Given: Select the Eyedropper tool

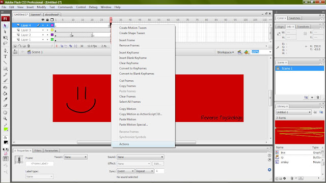Looking at the screenshot, I should coord(5,100).
